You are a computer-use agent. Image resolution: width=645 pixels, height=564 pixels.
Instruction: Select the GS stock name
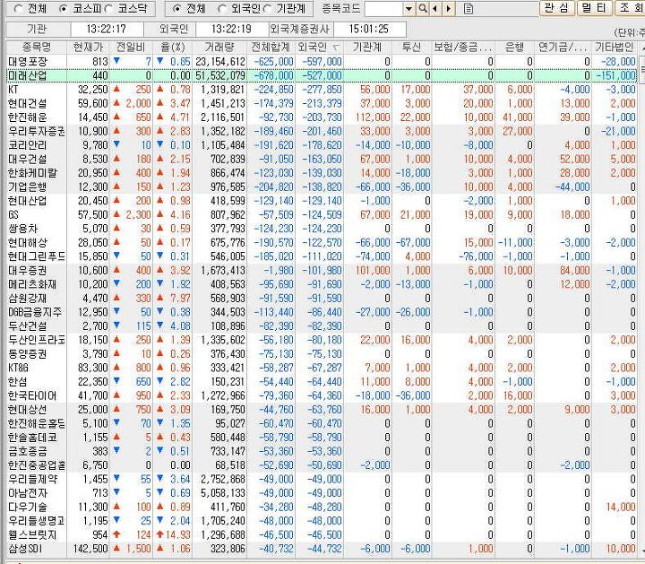click(13, 215)
